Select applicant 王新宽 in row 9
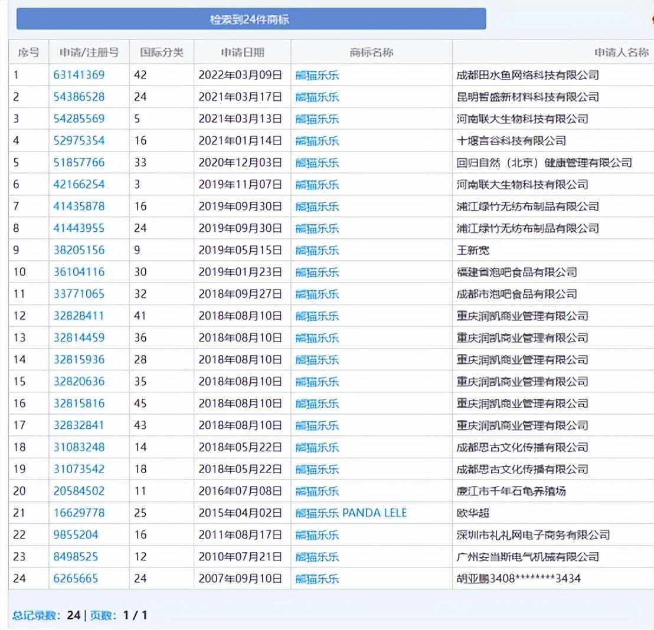This screenshot has height=630, width=654. (473, 250)
